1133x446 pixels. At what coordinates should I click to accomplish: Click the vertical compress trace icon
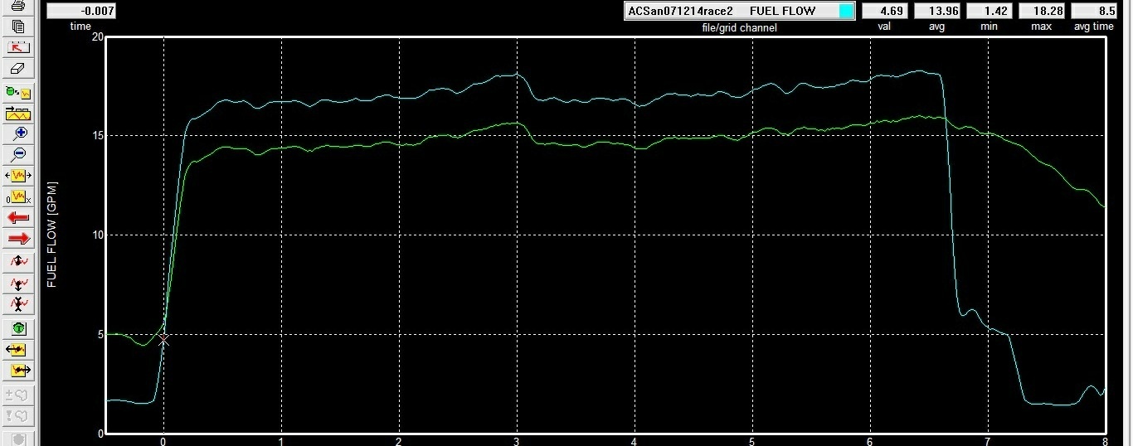pos(18,283)
